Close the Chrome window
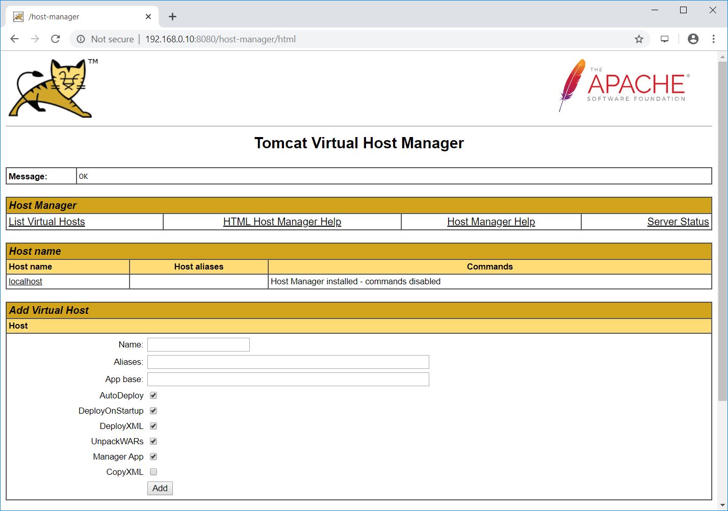Viewport: 728px width, 511px height. click(713, 10)
